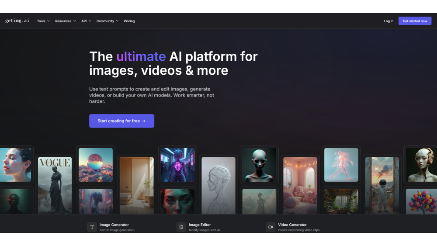Open the woman profile with freckles thumbnail
Image resolution: width=437 pixels, height=246 pixels.
(x=16, y=165)
